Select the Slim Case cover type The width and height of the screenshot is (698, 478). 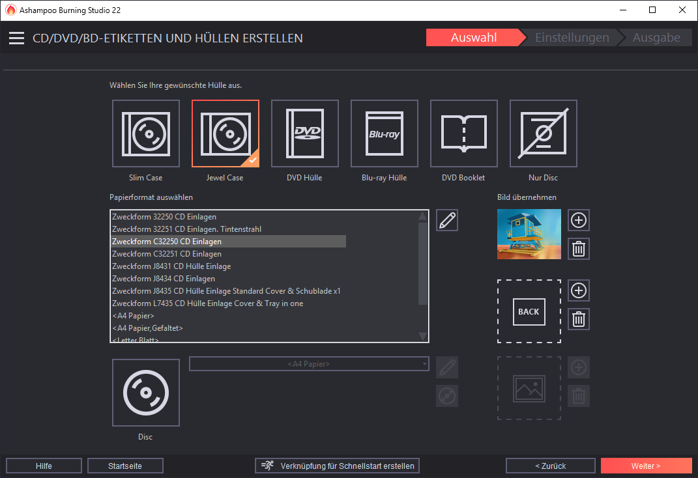click(x=146, y=134)
